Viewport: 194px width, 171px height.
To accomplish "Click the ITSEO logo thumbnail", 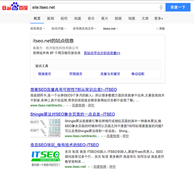I will point(46,159).
